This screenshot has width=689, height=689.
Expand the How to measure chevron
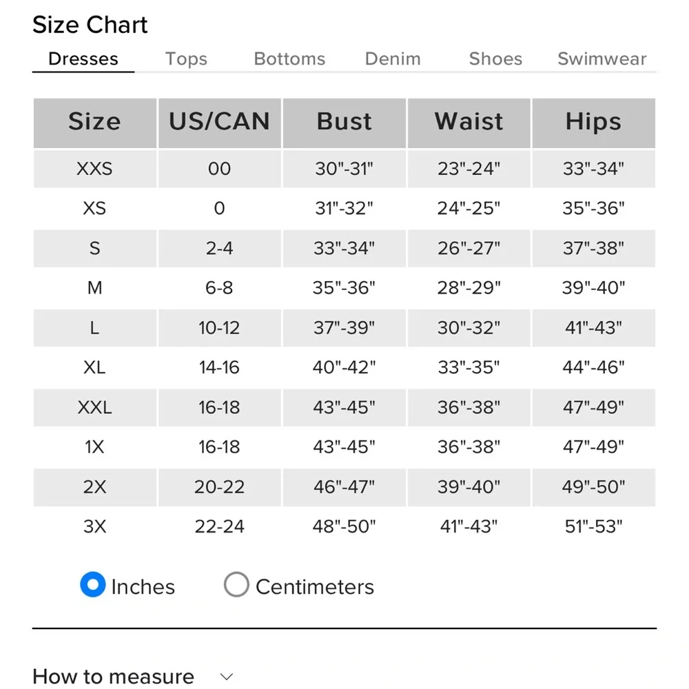pos(227,676)
